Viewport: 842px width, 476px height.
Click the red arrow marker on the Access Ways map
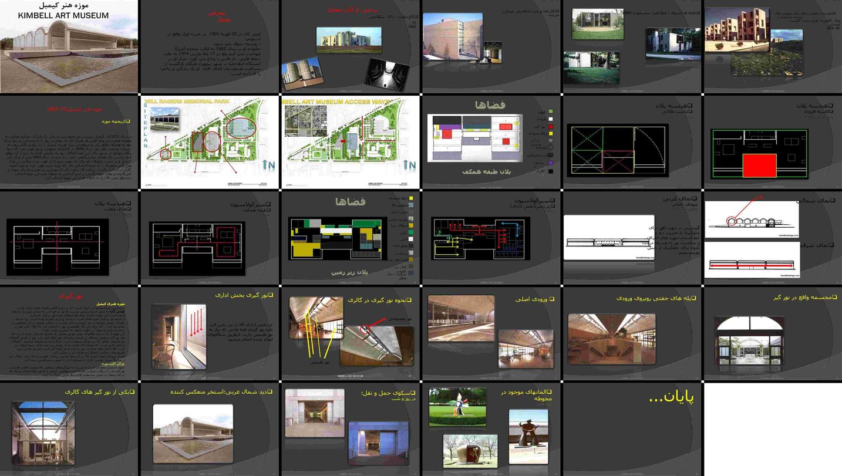(344, 141)
